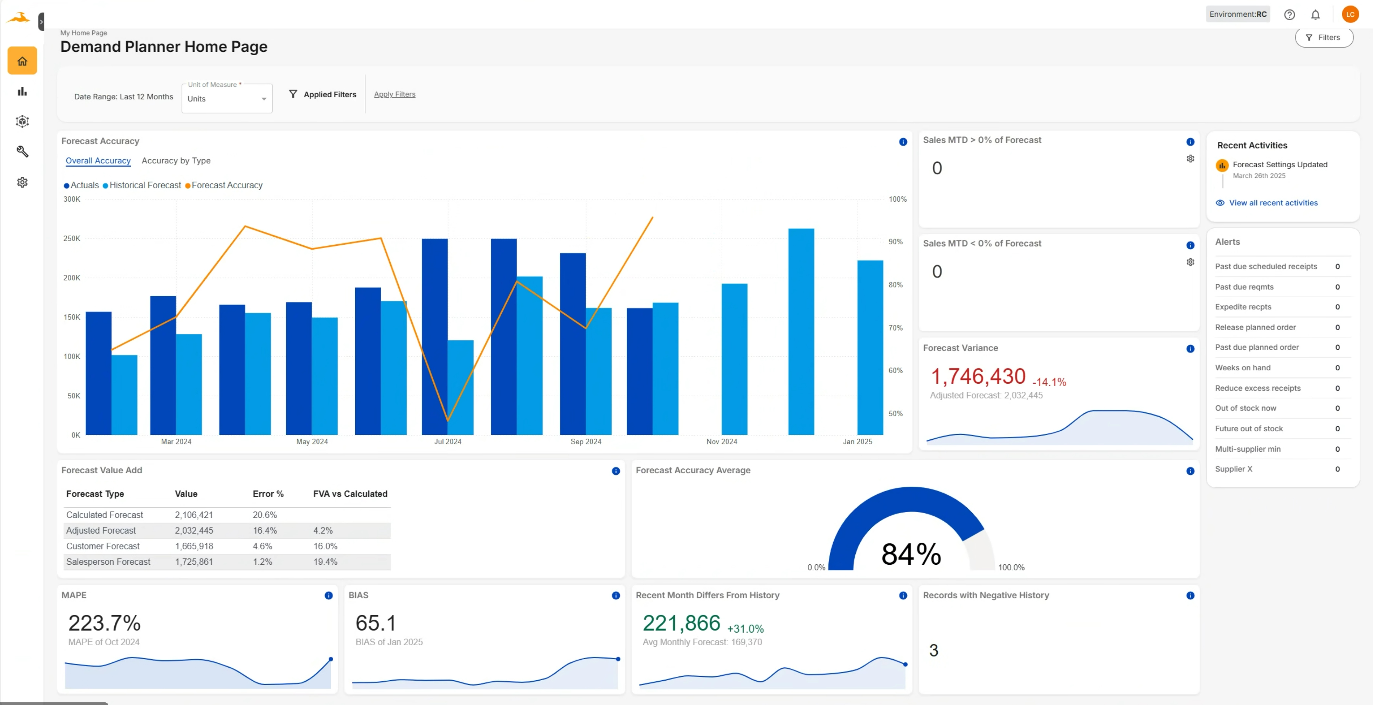1373x705 pixels.
Task: Click the notification bell icon
Action: click(x=1315, y=14)
